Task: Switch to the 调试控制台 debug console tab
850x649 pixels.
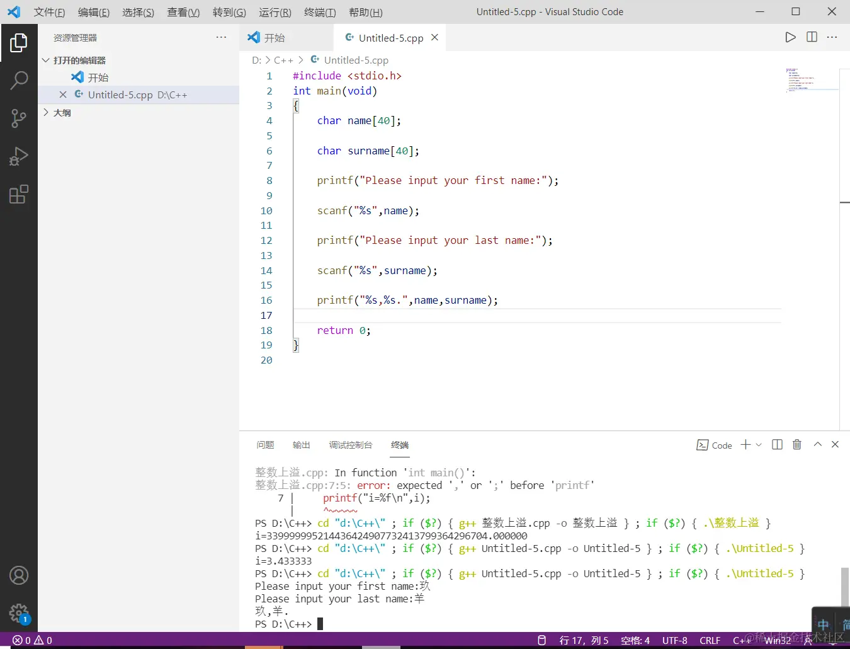Action: click(351, 445)
